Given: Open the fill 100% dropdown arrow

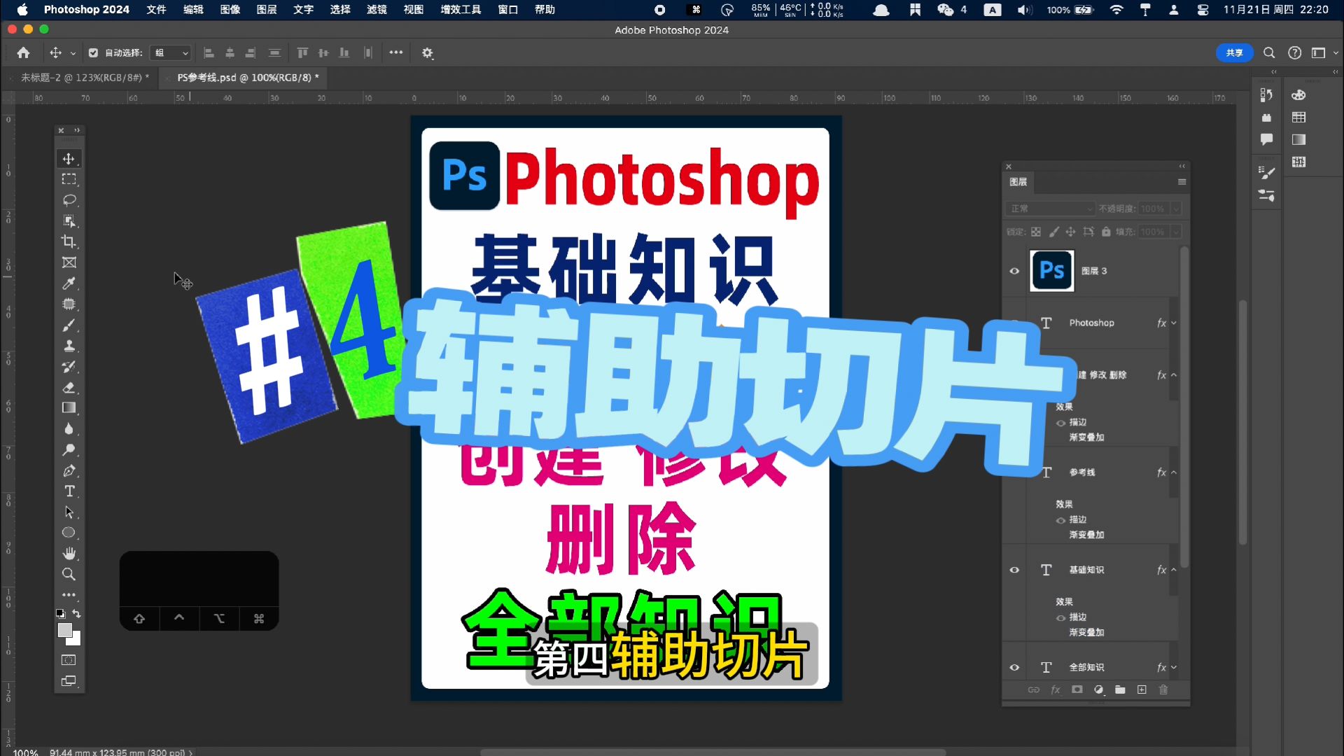Looking at the screenshot, I should [x=1176, y=232].
